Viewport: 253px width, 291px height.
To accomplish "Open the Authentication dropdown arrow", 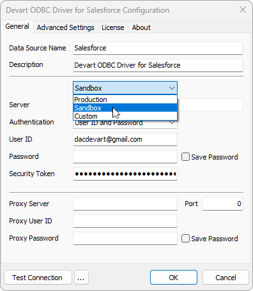I will coord(172,123).
